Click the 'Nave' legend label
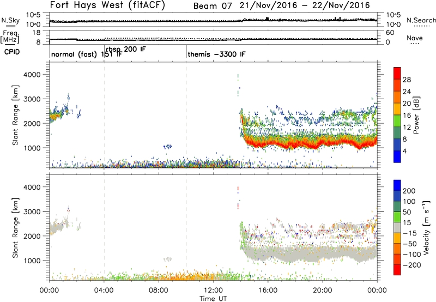This screenshot has height=302, width=436. pos(415,38)
